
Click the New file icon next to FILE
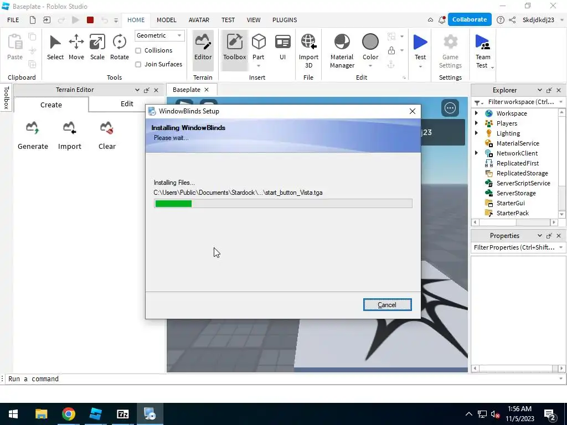coord(33,20)
